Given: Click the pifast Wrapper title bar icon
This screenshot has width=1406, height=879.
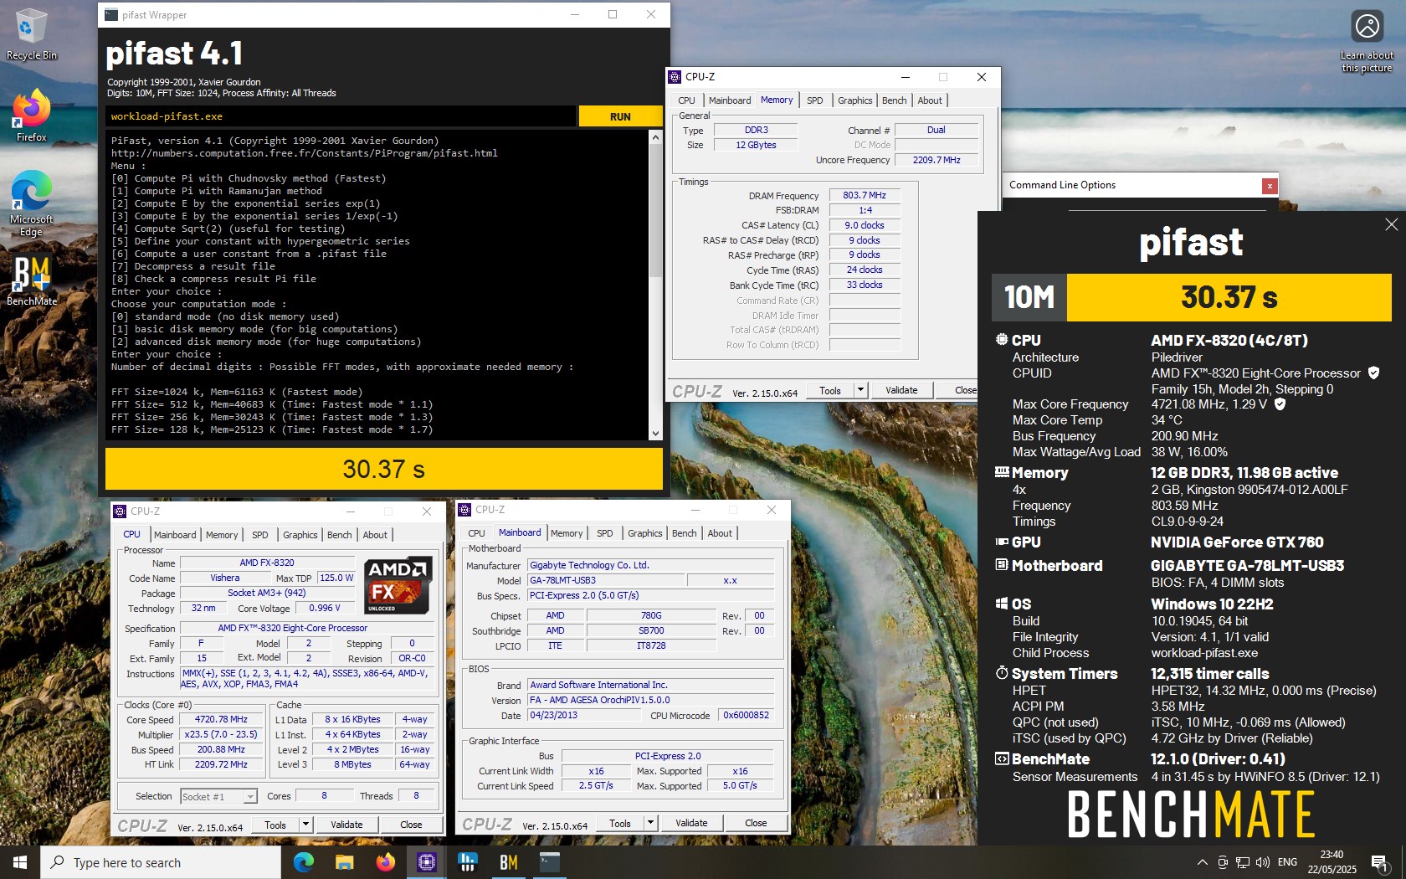Looking at the screenshot, I should 111,15.
